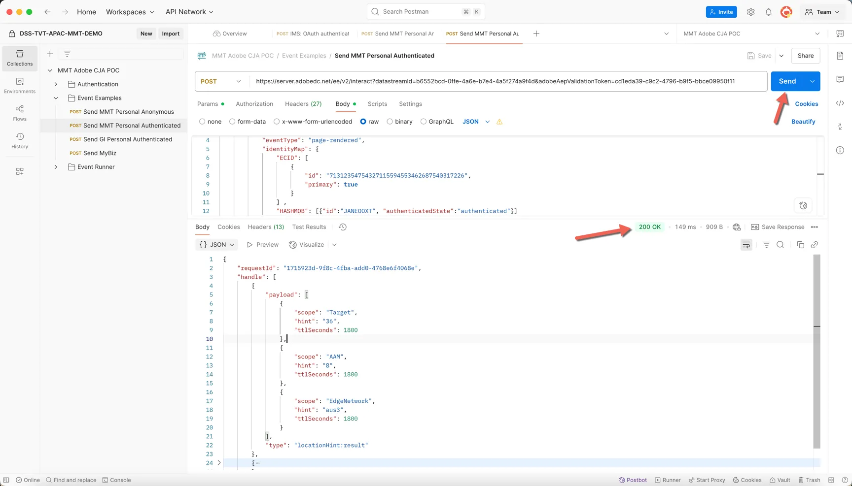Open the configure sidebar grid icon

20,171
